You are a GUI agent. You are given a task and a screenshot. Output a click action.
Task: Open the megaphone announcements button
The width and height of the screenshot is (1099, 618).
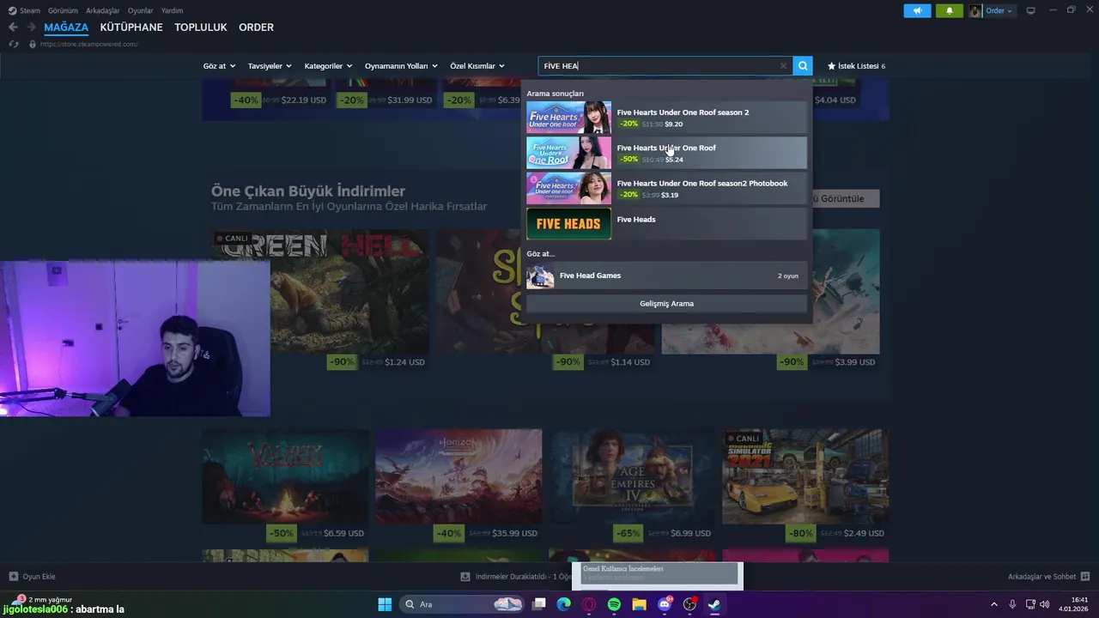tap(917, 10)
